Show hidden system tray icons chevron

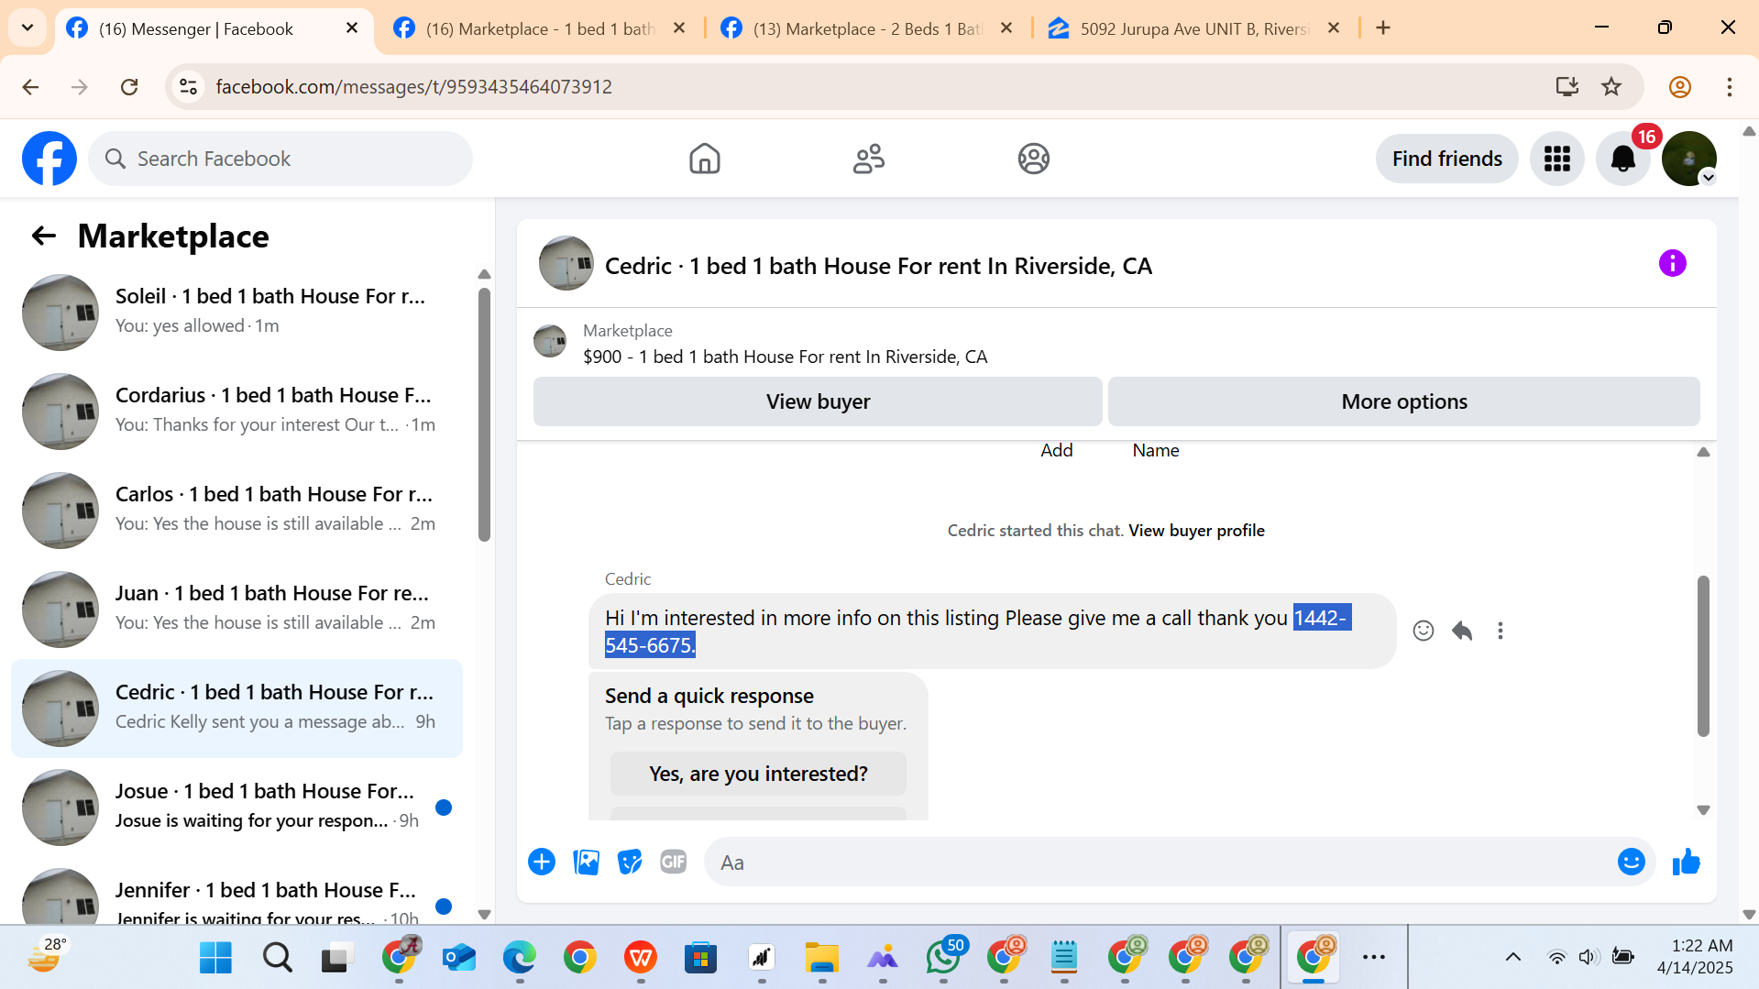1513,958
